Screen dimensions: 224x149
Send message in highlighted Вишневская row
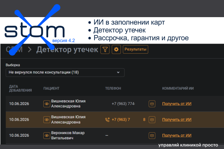point(152,120)
